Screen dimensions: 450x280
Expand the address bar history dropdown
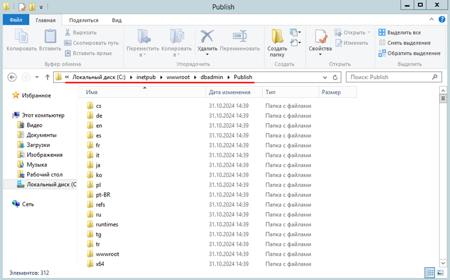click(325, 77)
